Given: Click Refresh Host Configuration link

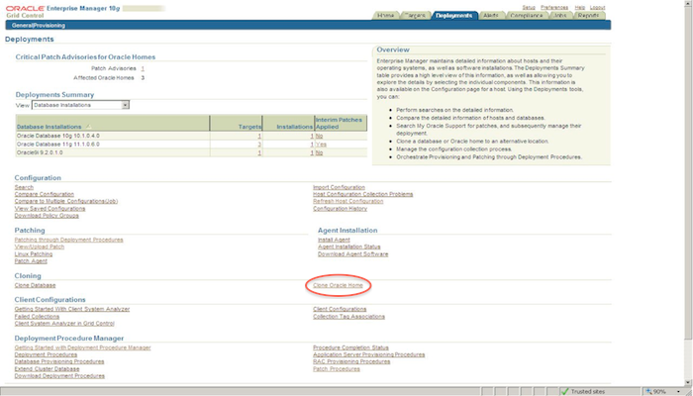Looking at the screenshot, I should pos(347,202).
